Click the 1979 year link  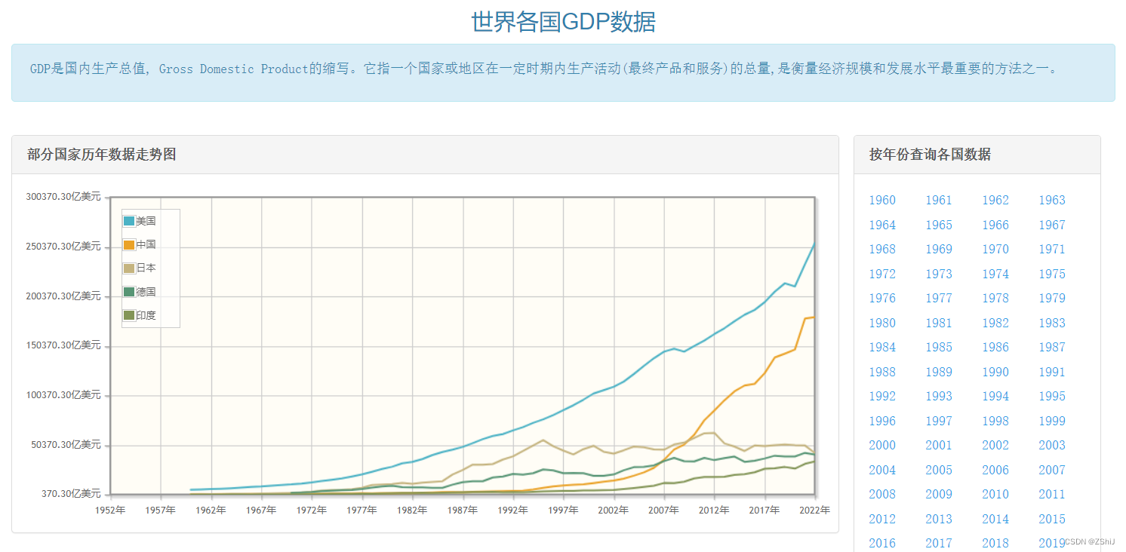[x=1052, y=298]
